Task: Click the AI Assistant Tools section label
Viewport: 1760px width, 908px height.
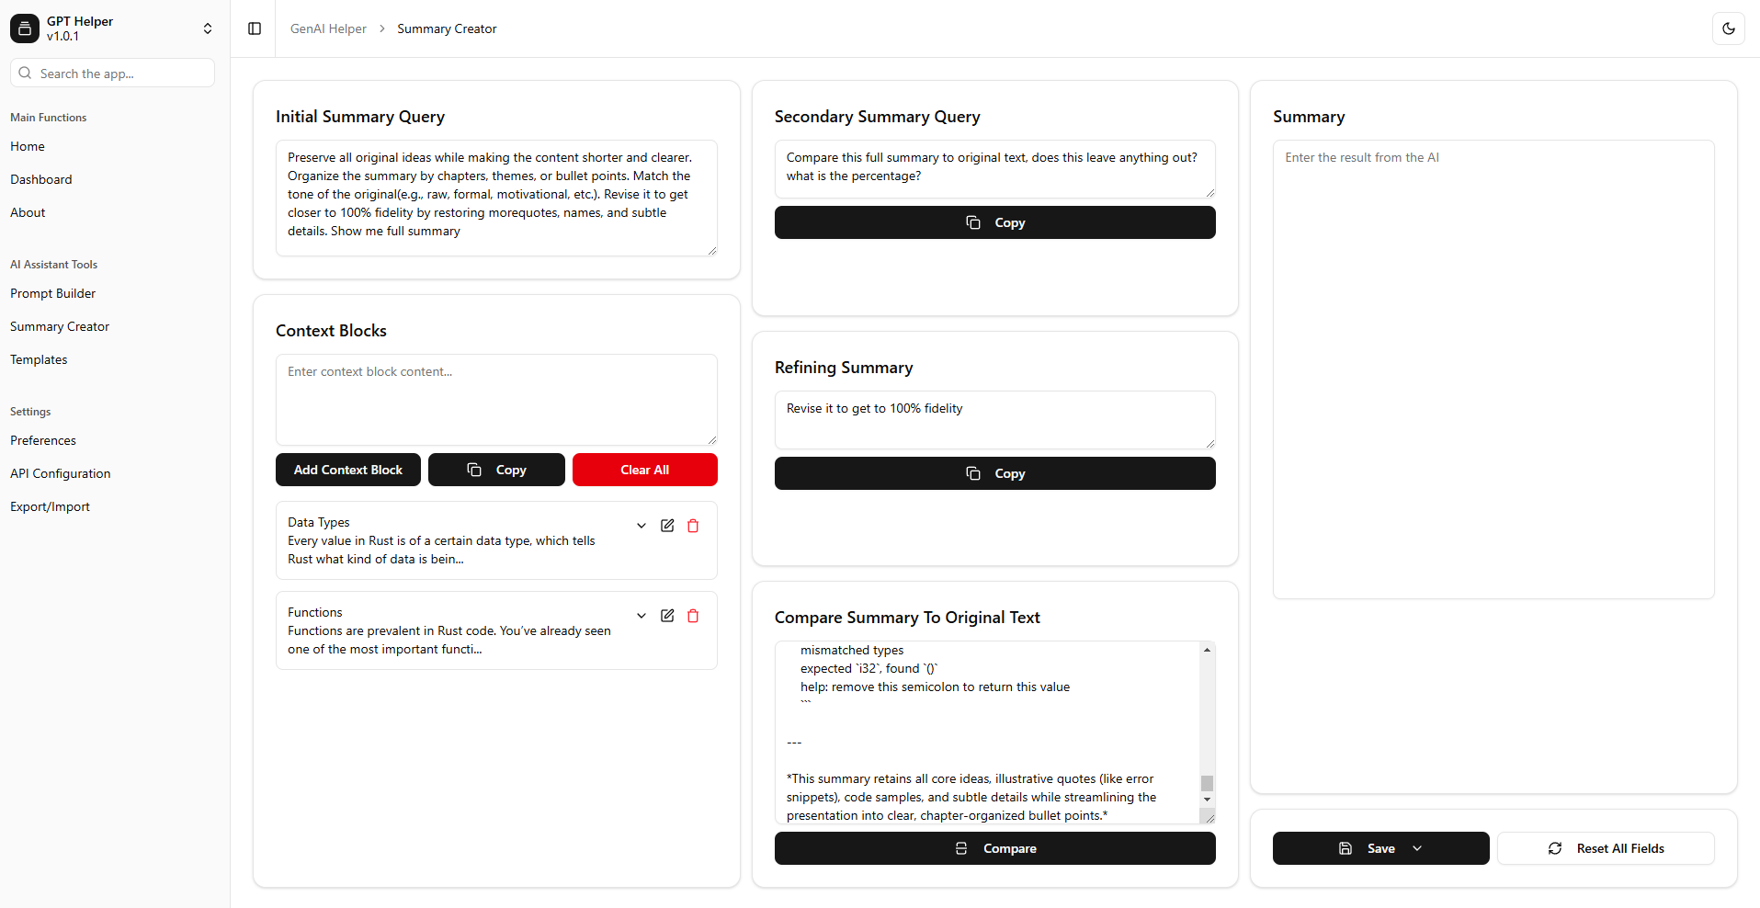Action: (x=53, y=265)
